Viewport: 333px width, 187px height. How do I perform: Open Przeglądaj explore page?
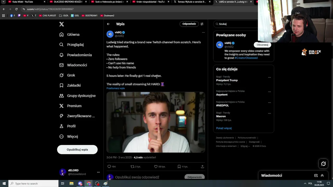pyautogui.click(x=72, y=45)
